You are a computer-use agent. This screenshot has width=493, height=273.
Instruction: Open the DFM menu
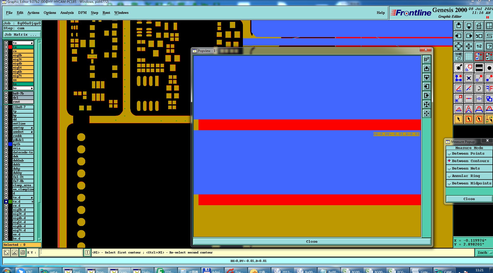pos(82,13)
